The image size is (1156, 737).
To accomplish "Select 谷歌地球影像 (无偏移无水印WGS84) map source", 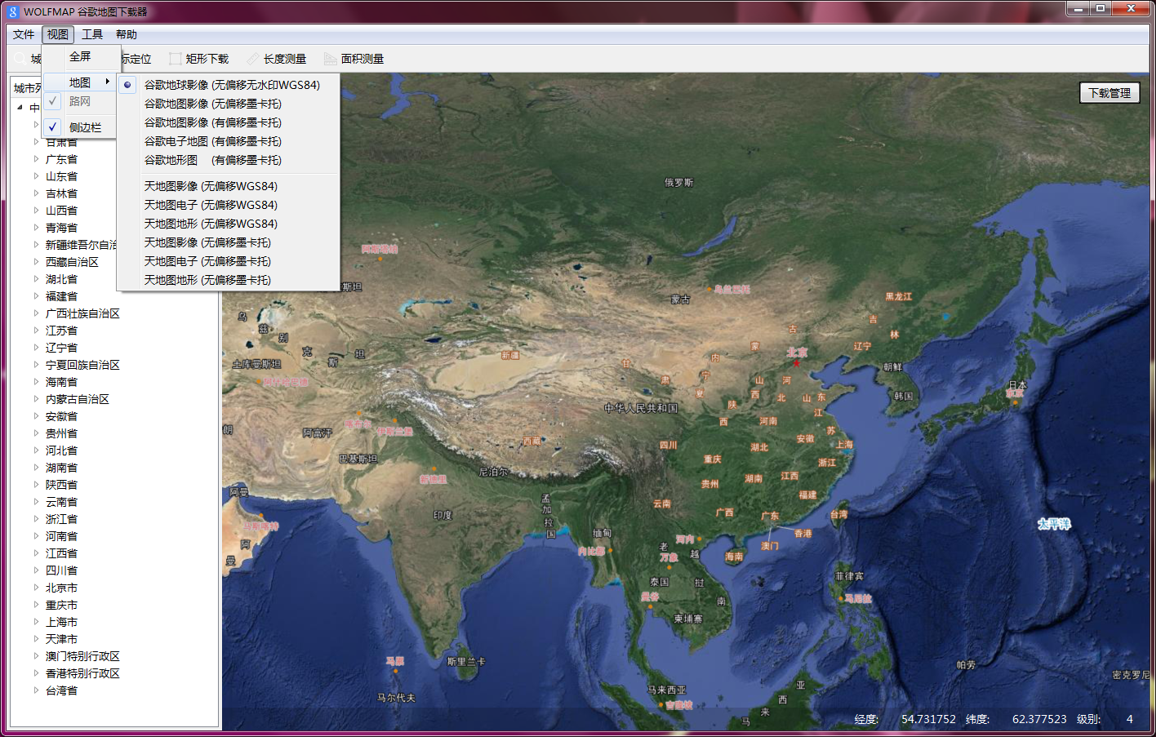I will pyautogui.click(x=230, y=84).
